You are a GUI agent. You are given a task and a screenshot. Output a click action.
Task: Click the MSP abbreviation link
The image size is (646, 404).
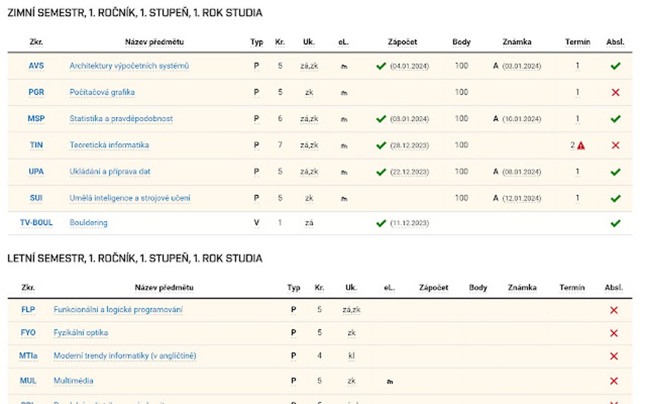[36, 118]
